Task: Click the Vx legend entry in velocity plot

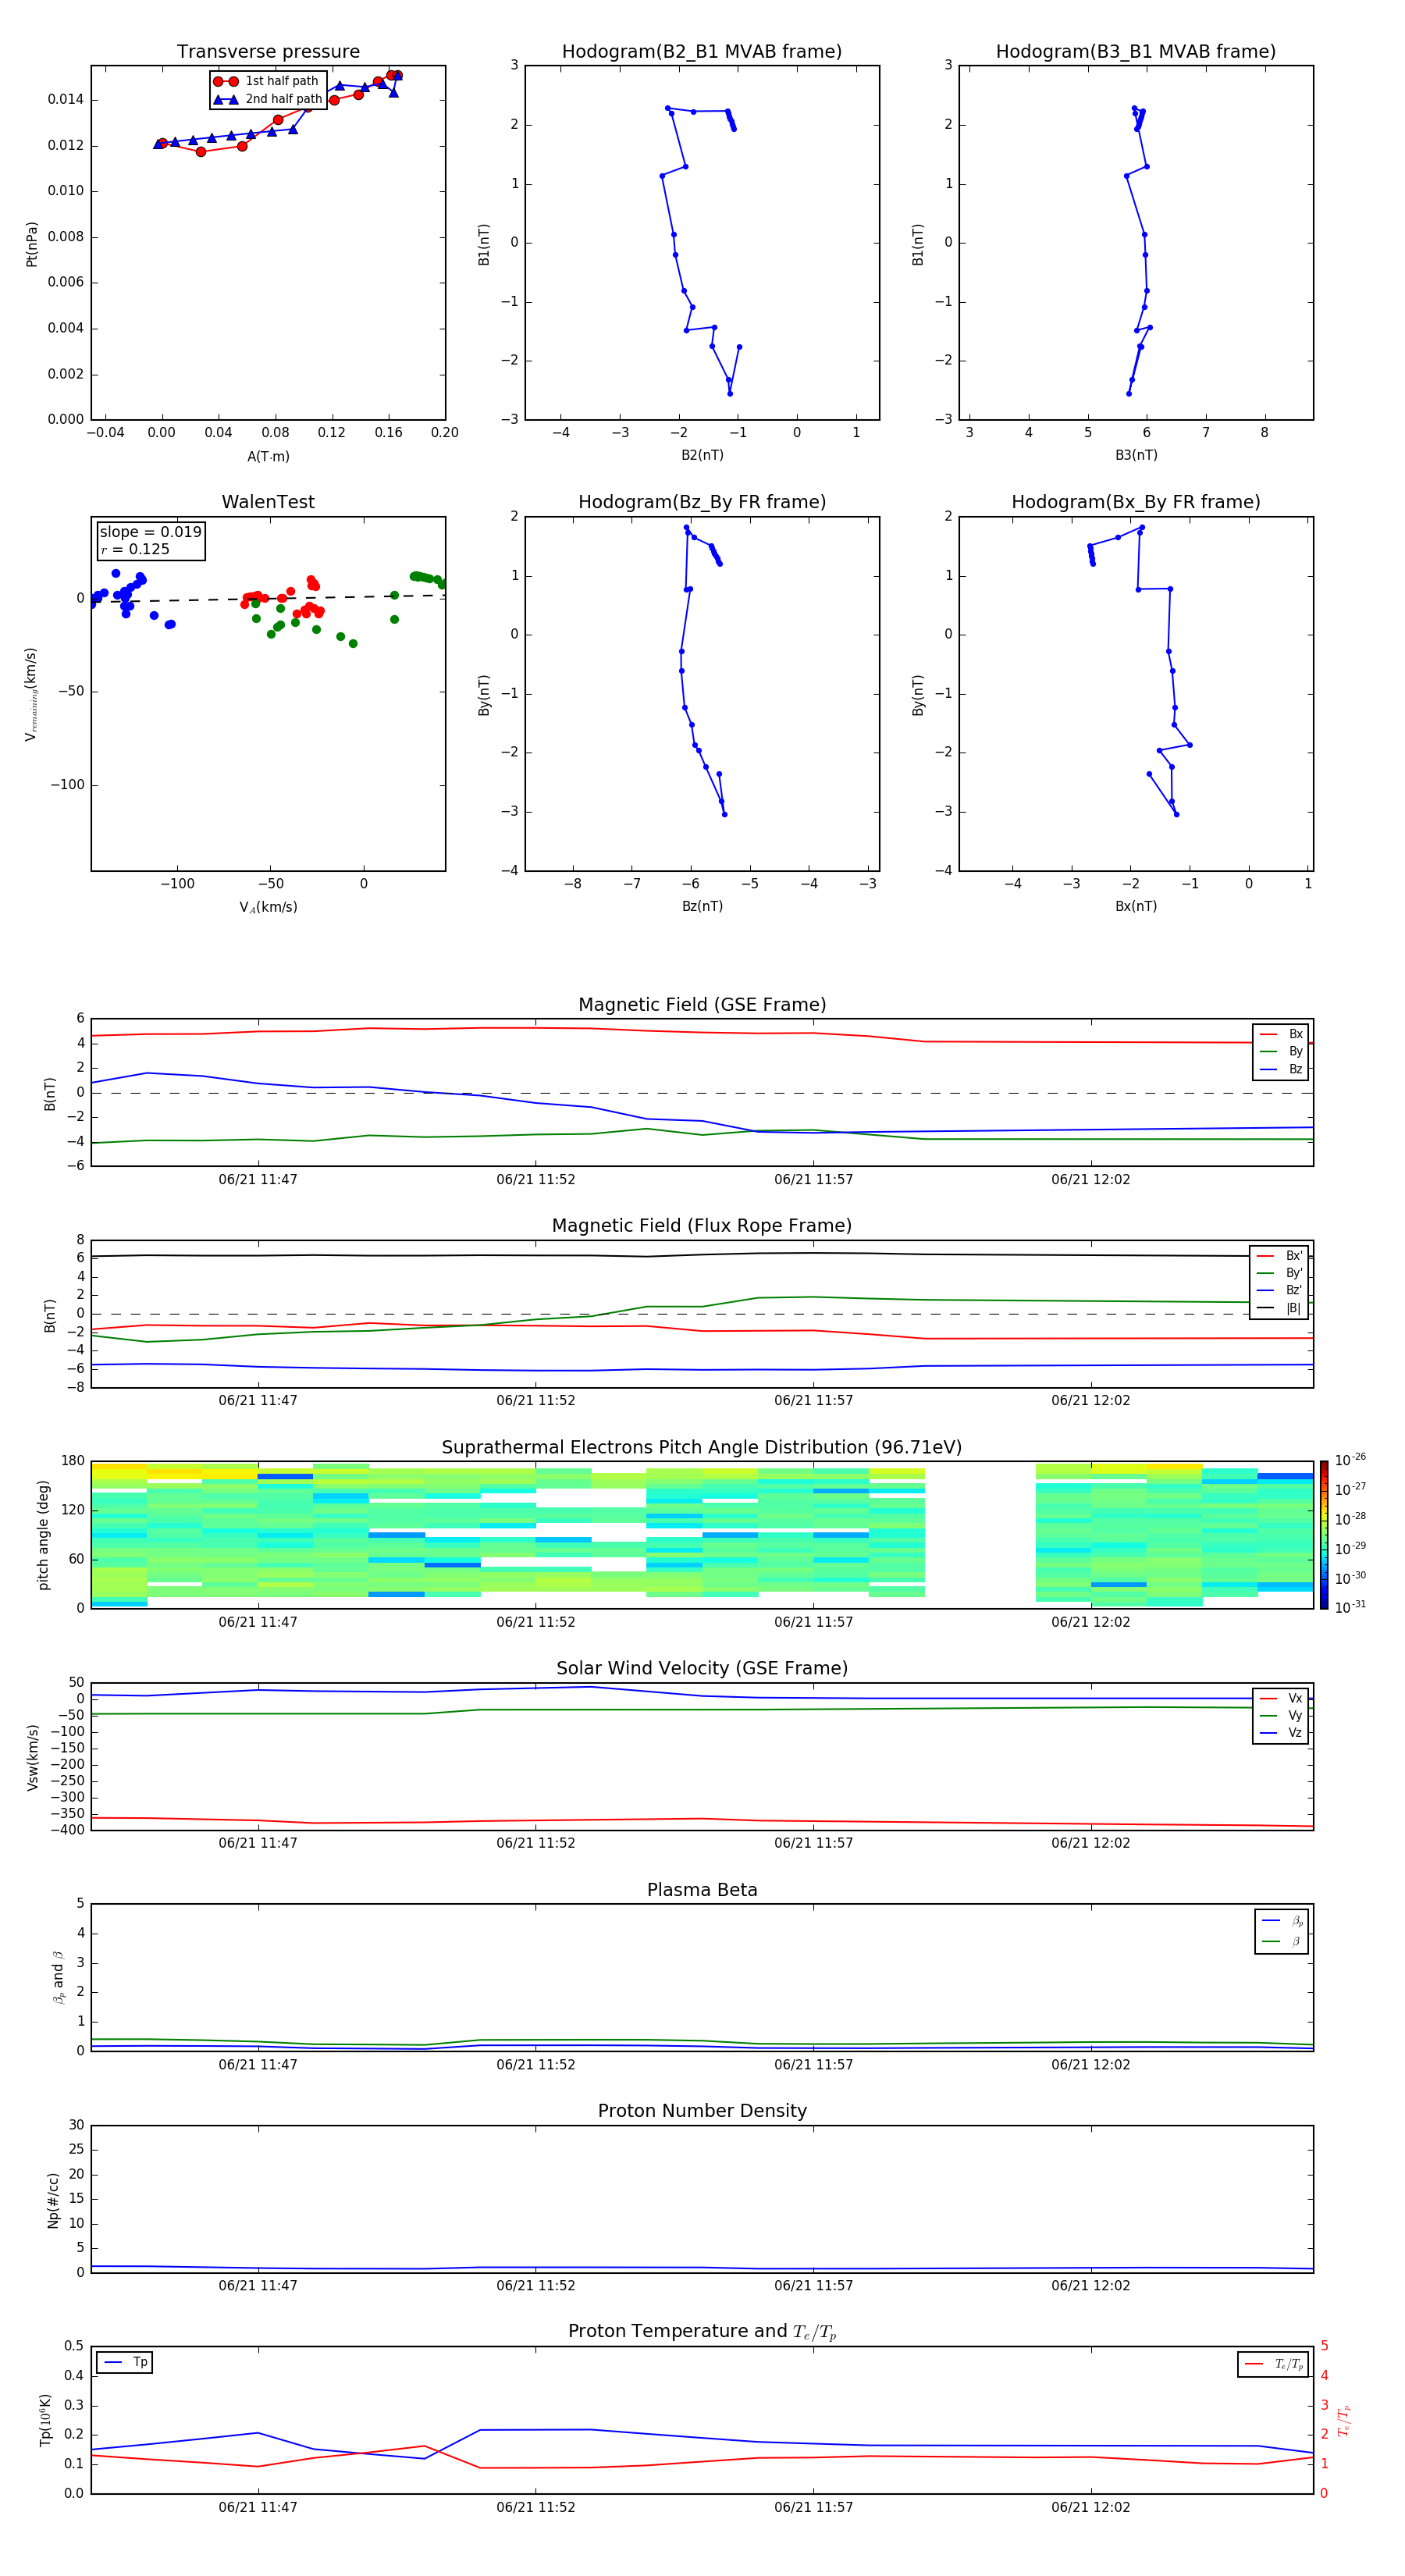Action: point(1281,1699)
